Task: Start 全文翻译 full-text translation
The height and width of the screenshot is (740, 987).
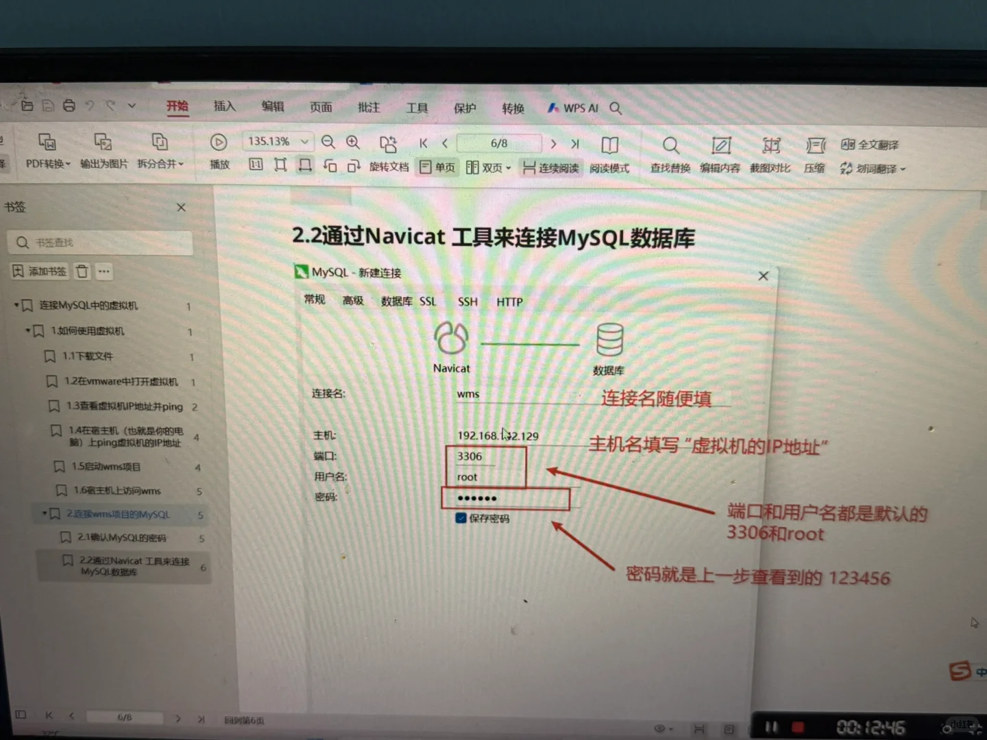Action: click(871, 145)
